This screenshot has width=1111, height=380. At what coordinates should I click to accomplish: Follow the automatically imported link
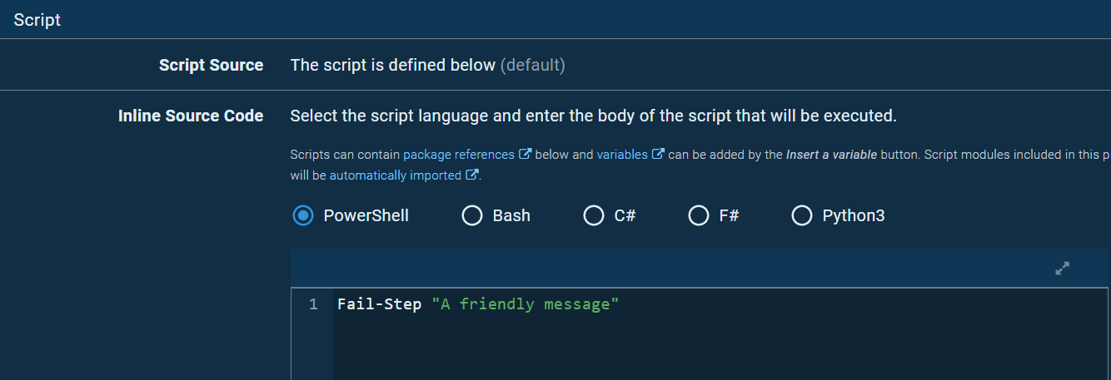click(x=395, y=175)
